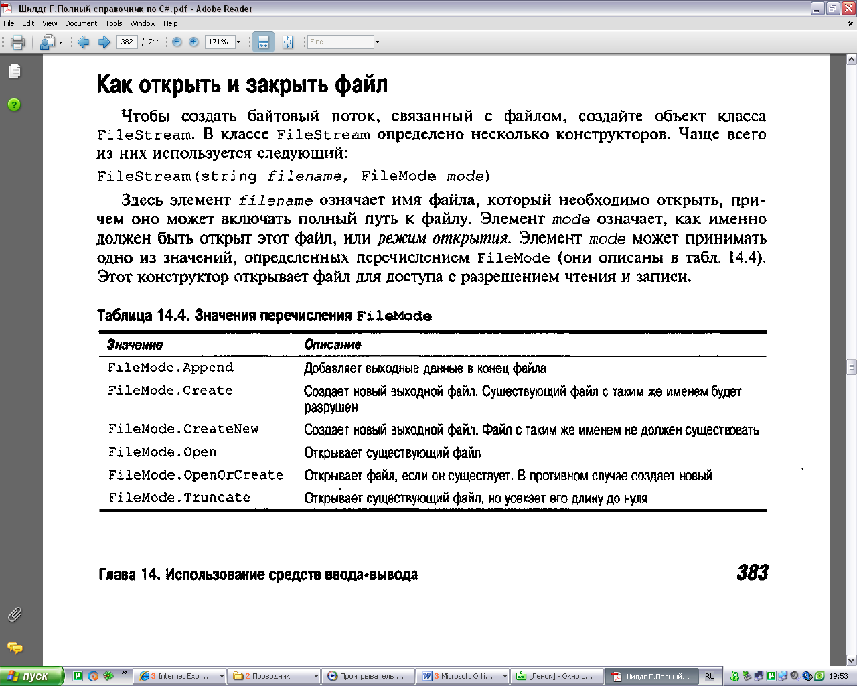The height and width of the screenshot is (686, 857).
Task: Click the FileMode.OpenOrCreate table cell
Action: coord(196,475)
